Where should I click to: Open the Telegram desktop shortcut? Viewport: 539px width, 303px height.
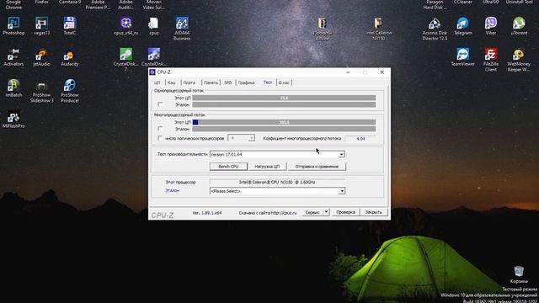462,26
